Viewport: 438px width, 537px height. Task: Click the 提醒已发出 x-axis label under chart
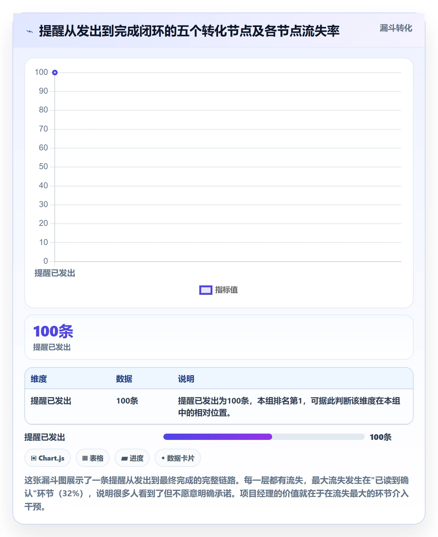[x=55, y=273]
